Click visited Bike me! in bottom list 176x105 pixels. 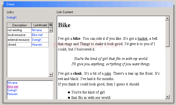click(13, 86)
